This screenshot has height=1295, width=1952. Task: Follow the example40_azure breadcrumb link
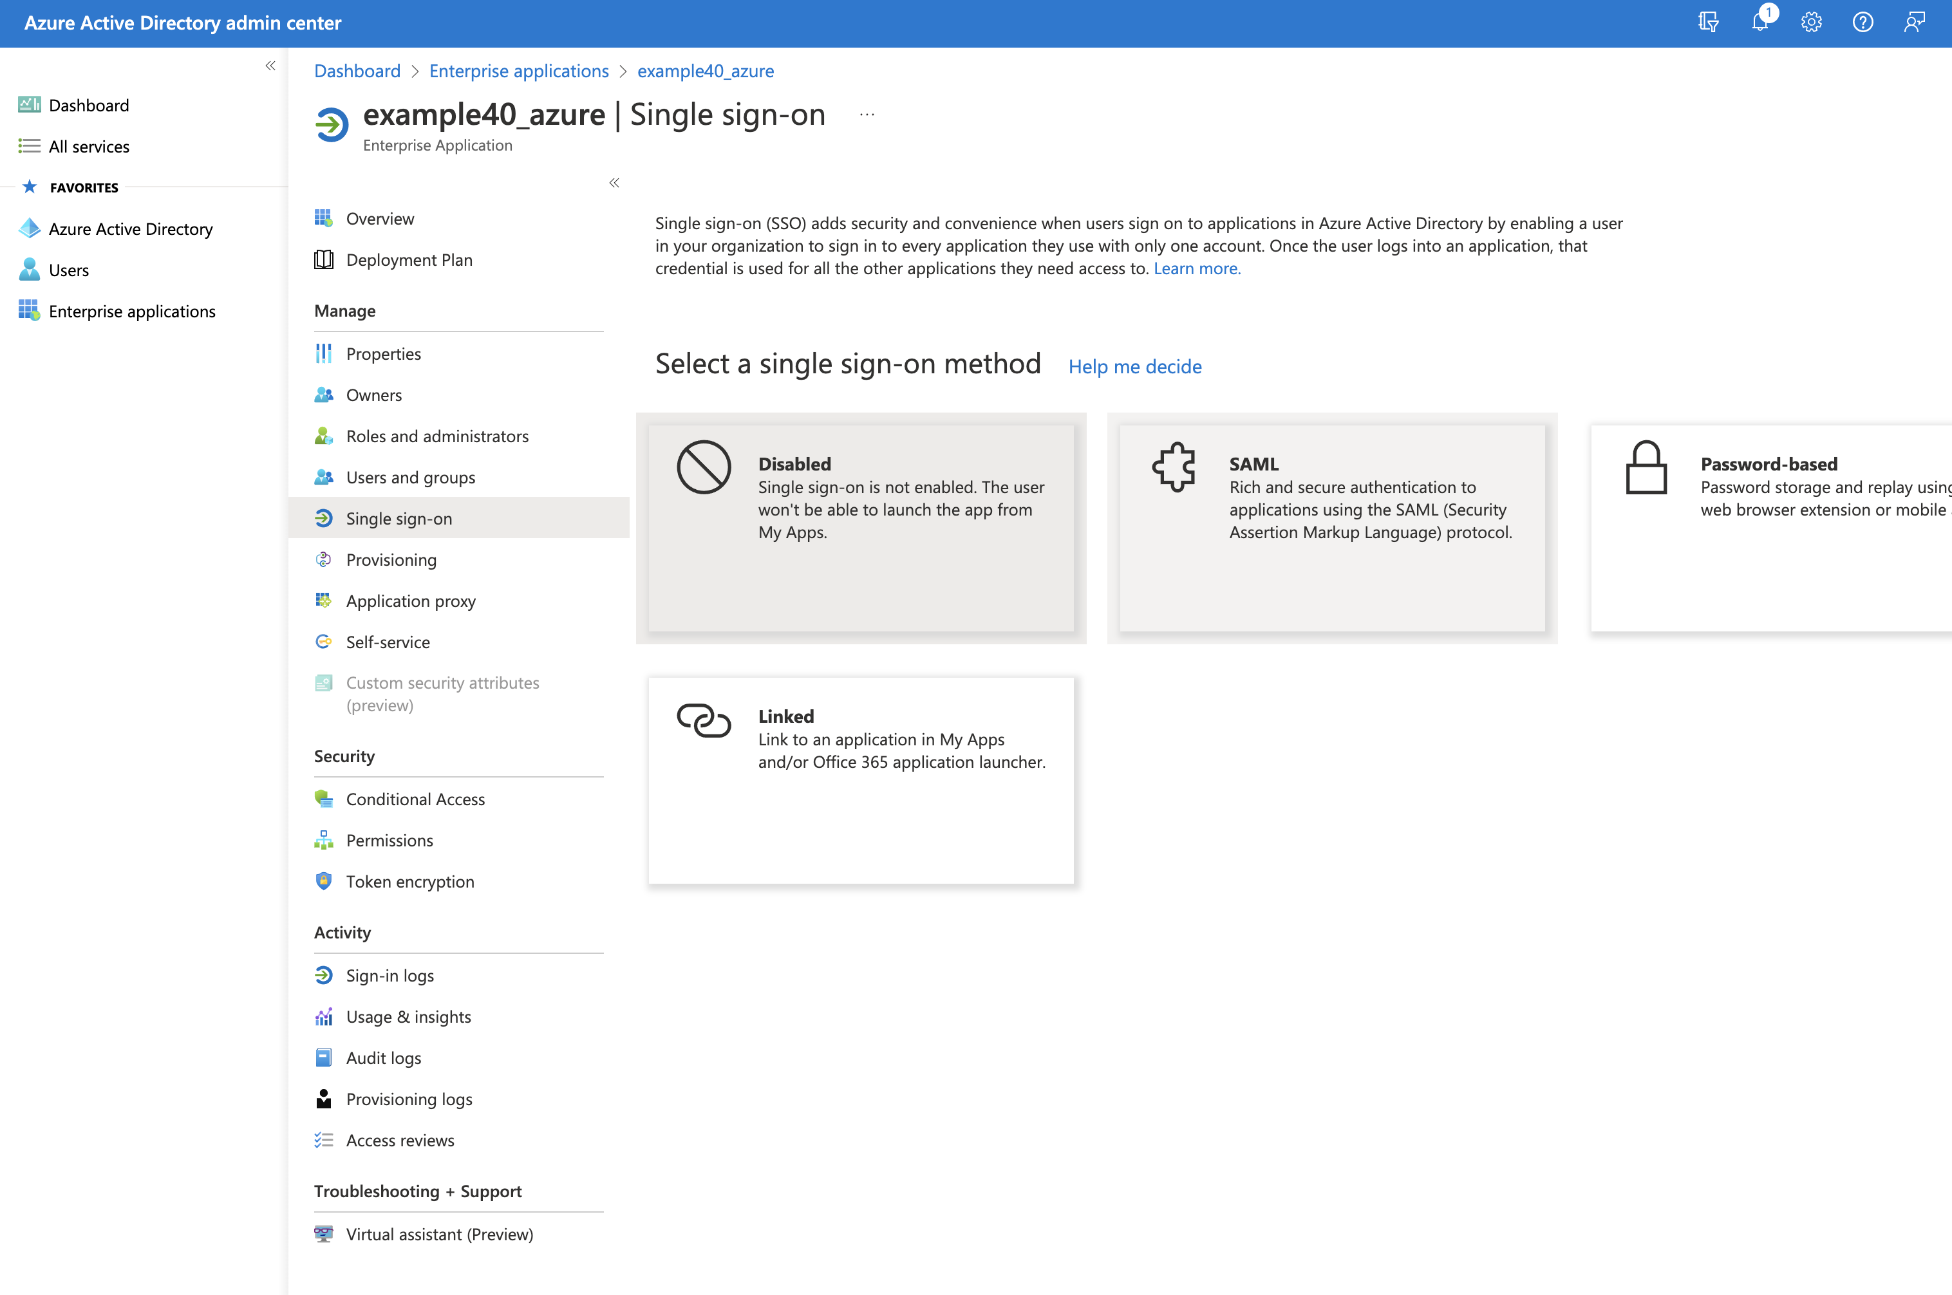[x=706, y=71]
